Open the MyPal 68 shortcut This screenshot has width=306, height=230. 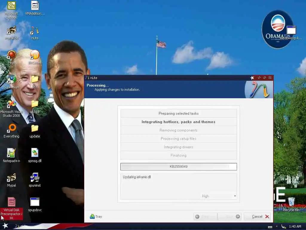click(11, 33)
